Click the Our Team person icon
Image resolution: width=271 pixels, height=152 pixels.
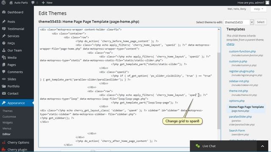click(4, 50)
